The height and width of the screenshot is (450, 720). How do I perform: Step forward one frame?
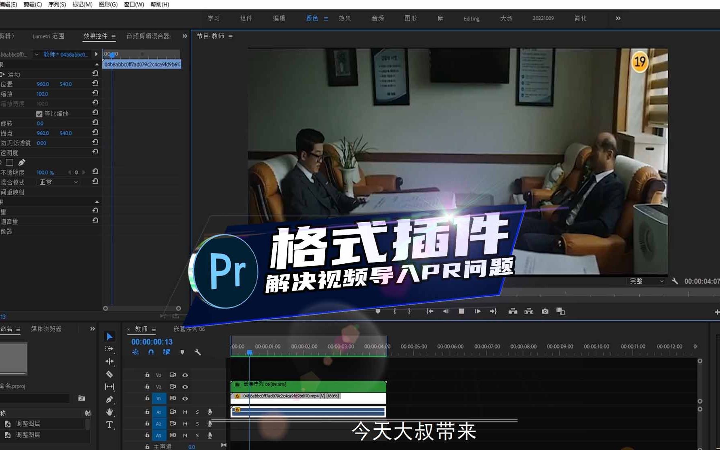(478, 311)
